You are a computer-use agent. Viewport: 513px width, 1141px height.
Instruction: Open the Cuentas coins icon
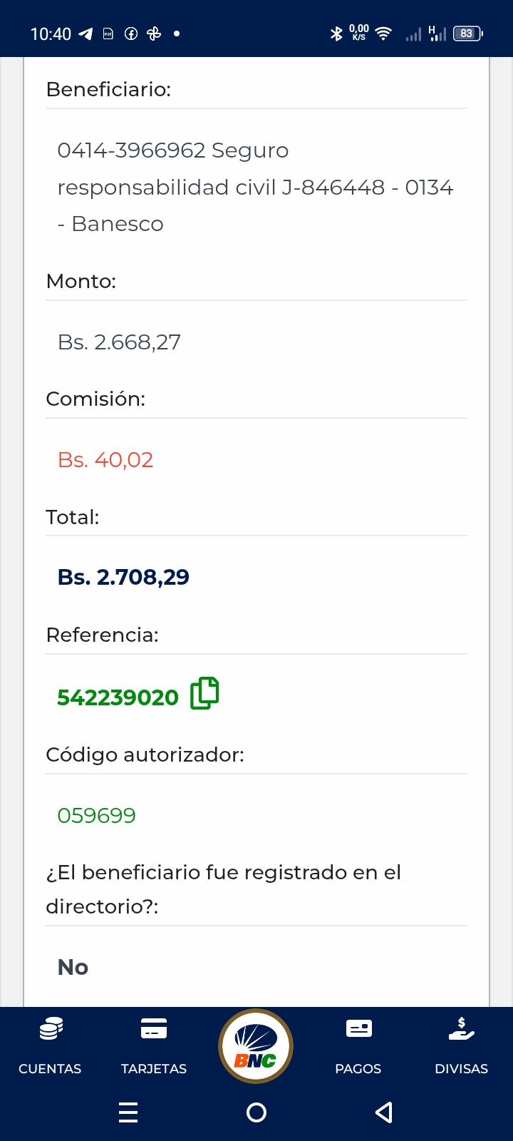[x=51, y=1029]
